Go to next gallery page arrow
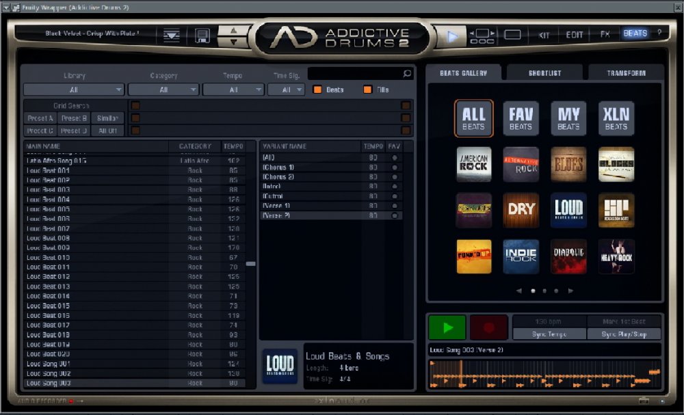This screenshot has height=415, width=684. 570,291
